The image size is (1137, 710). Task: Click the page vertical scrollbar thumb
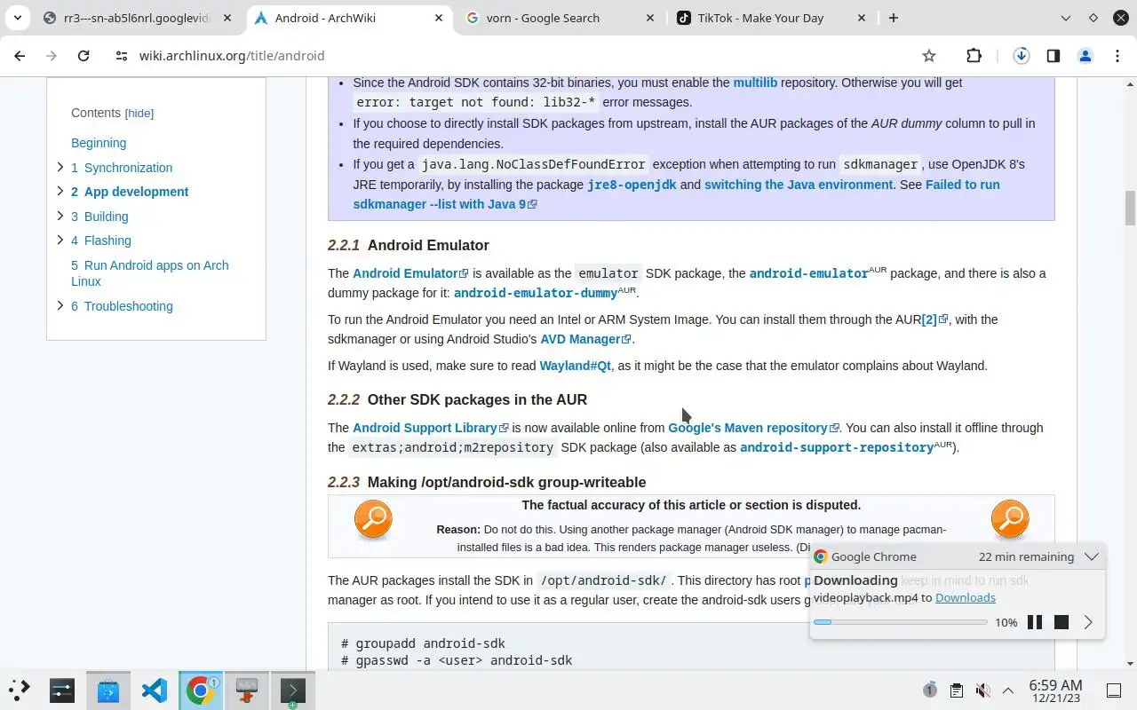[1130, 208]
